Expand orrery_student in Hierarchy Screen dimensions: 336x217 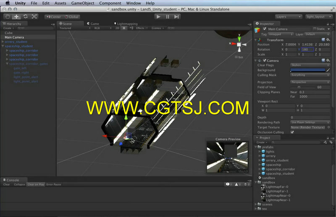[x=3, y=42]
